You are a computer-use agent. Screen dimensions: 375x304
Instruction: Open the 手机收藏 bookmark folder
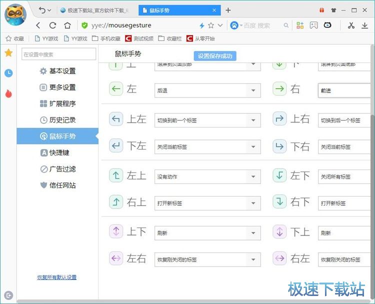pyautogui.click(x=106, y=38)
